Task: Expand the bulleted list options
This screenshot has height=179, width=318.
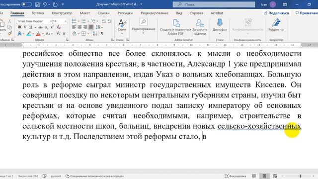Action: [79, 21]
